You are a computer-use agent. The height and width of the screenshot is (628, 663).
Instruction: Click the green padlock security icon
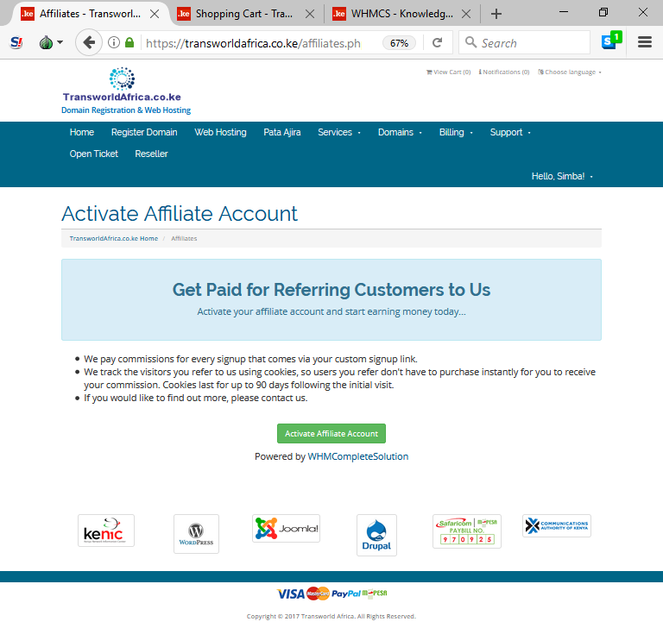[x=129, y=42]
